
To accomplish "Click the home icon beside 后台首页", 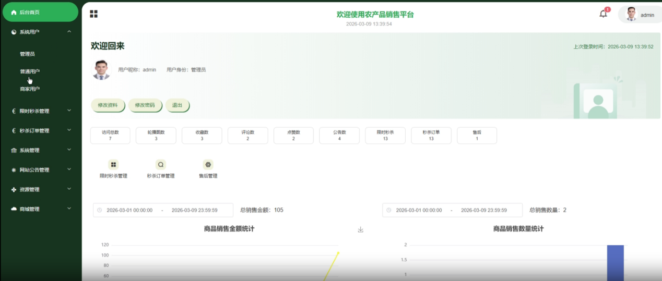I will tap(14, 12).
